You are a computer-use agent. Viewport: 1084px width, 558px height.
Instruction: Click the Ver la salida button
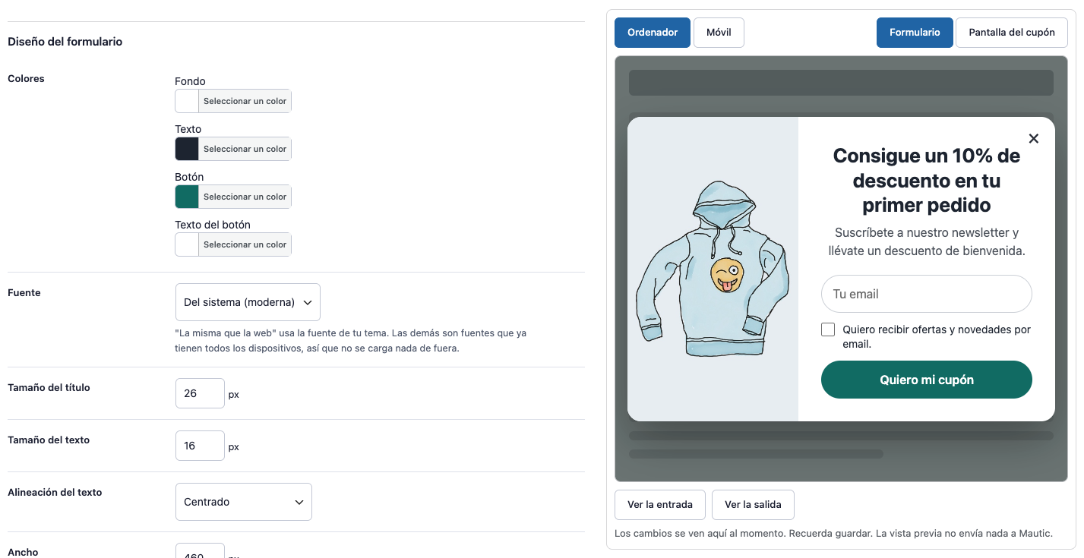point(753,505)
